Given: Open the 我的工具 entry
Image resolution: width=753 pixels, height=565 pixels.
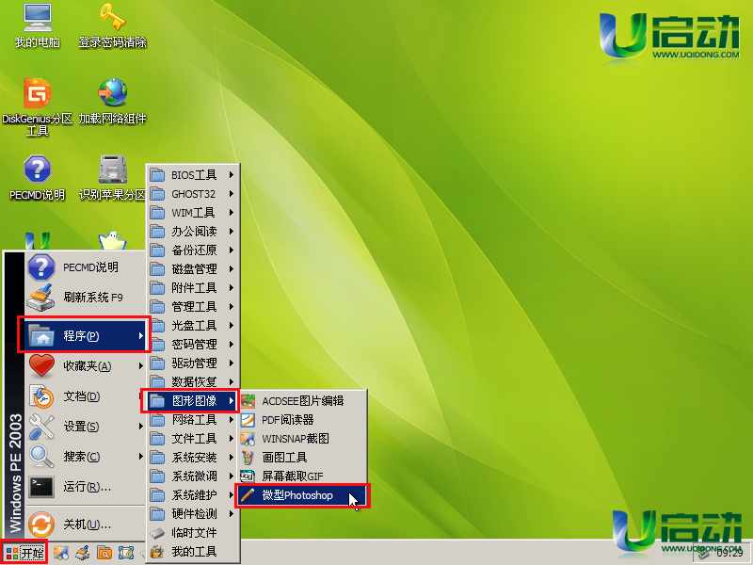Looking at the screenshot, I should coord(193,551).
